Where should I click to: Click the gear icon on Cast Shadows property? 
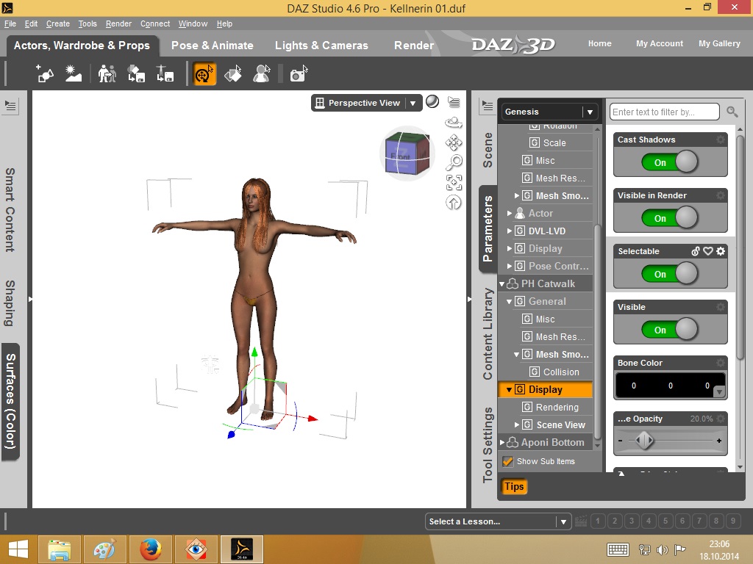721,140
